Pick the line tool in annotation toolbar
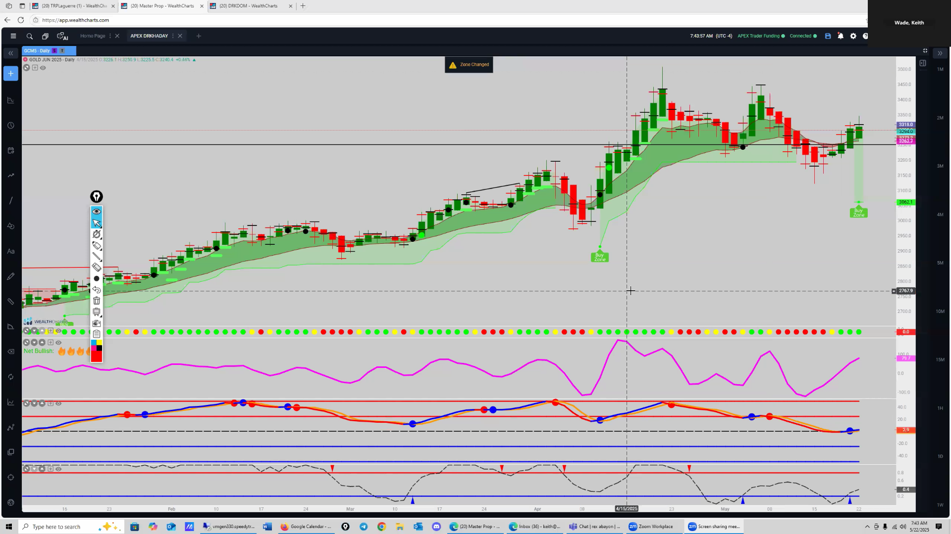This screenshot has height=534, width=951. [97, 257]
